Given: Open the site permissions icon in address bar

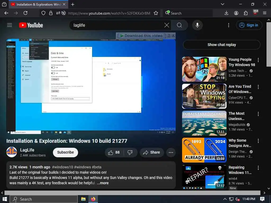Looking at the screenshot, I should 58,13.
